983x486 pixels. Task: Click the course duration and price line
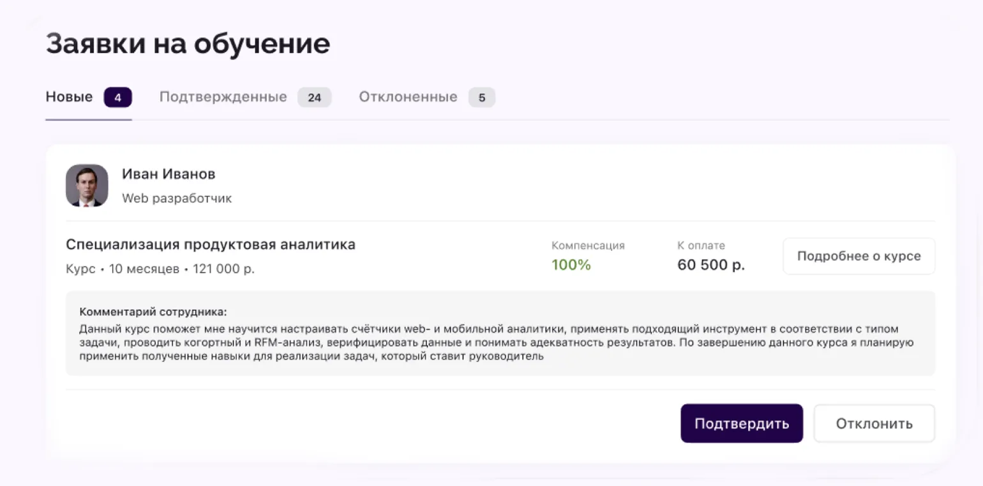tap(160, 269)
